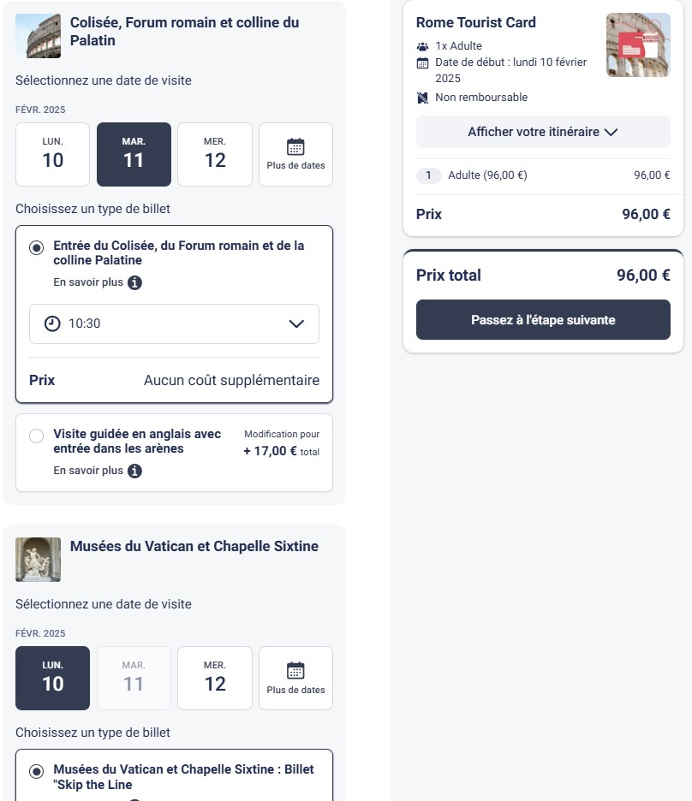This screenshot has height=801, width=692.
Task: Open the 10:30 time slot dropdown
Action: [174, 323]
